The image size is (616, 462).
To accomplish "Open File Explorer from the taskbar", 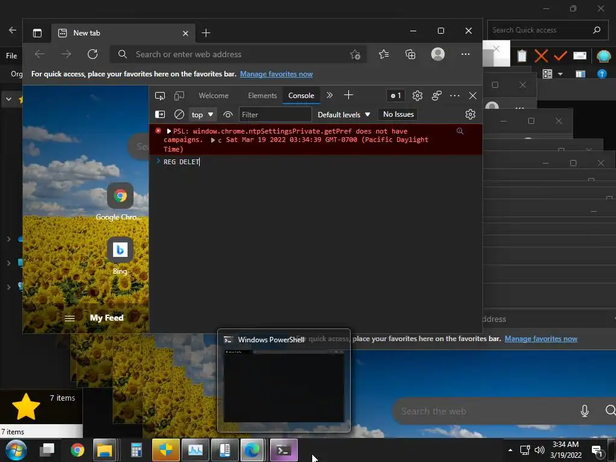I will pos(105,450).
